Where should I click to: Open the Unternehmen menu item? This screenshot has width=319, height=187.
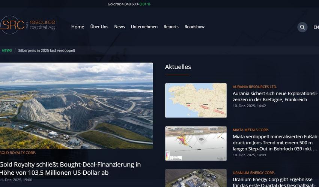tap(144, 27)
